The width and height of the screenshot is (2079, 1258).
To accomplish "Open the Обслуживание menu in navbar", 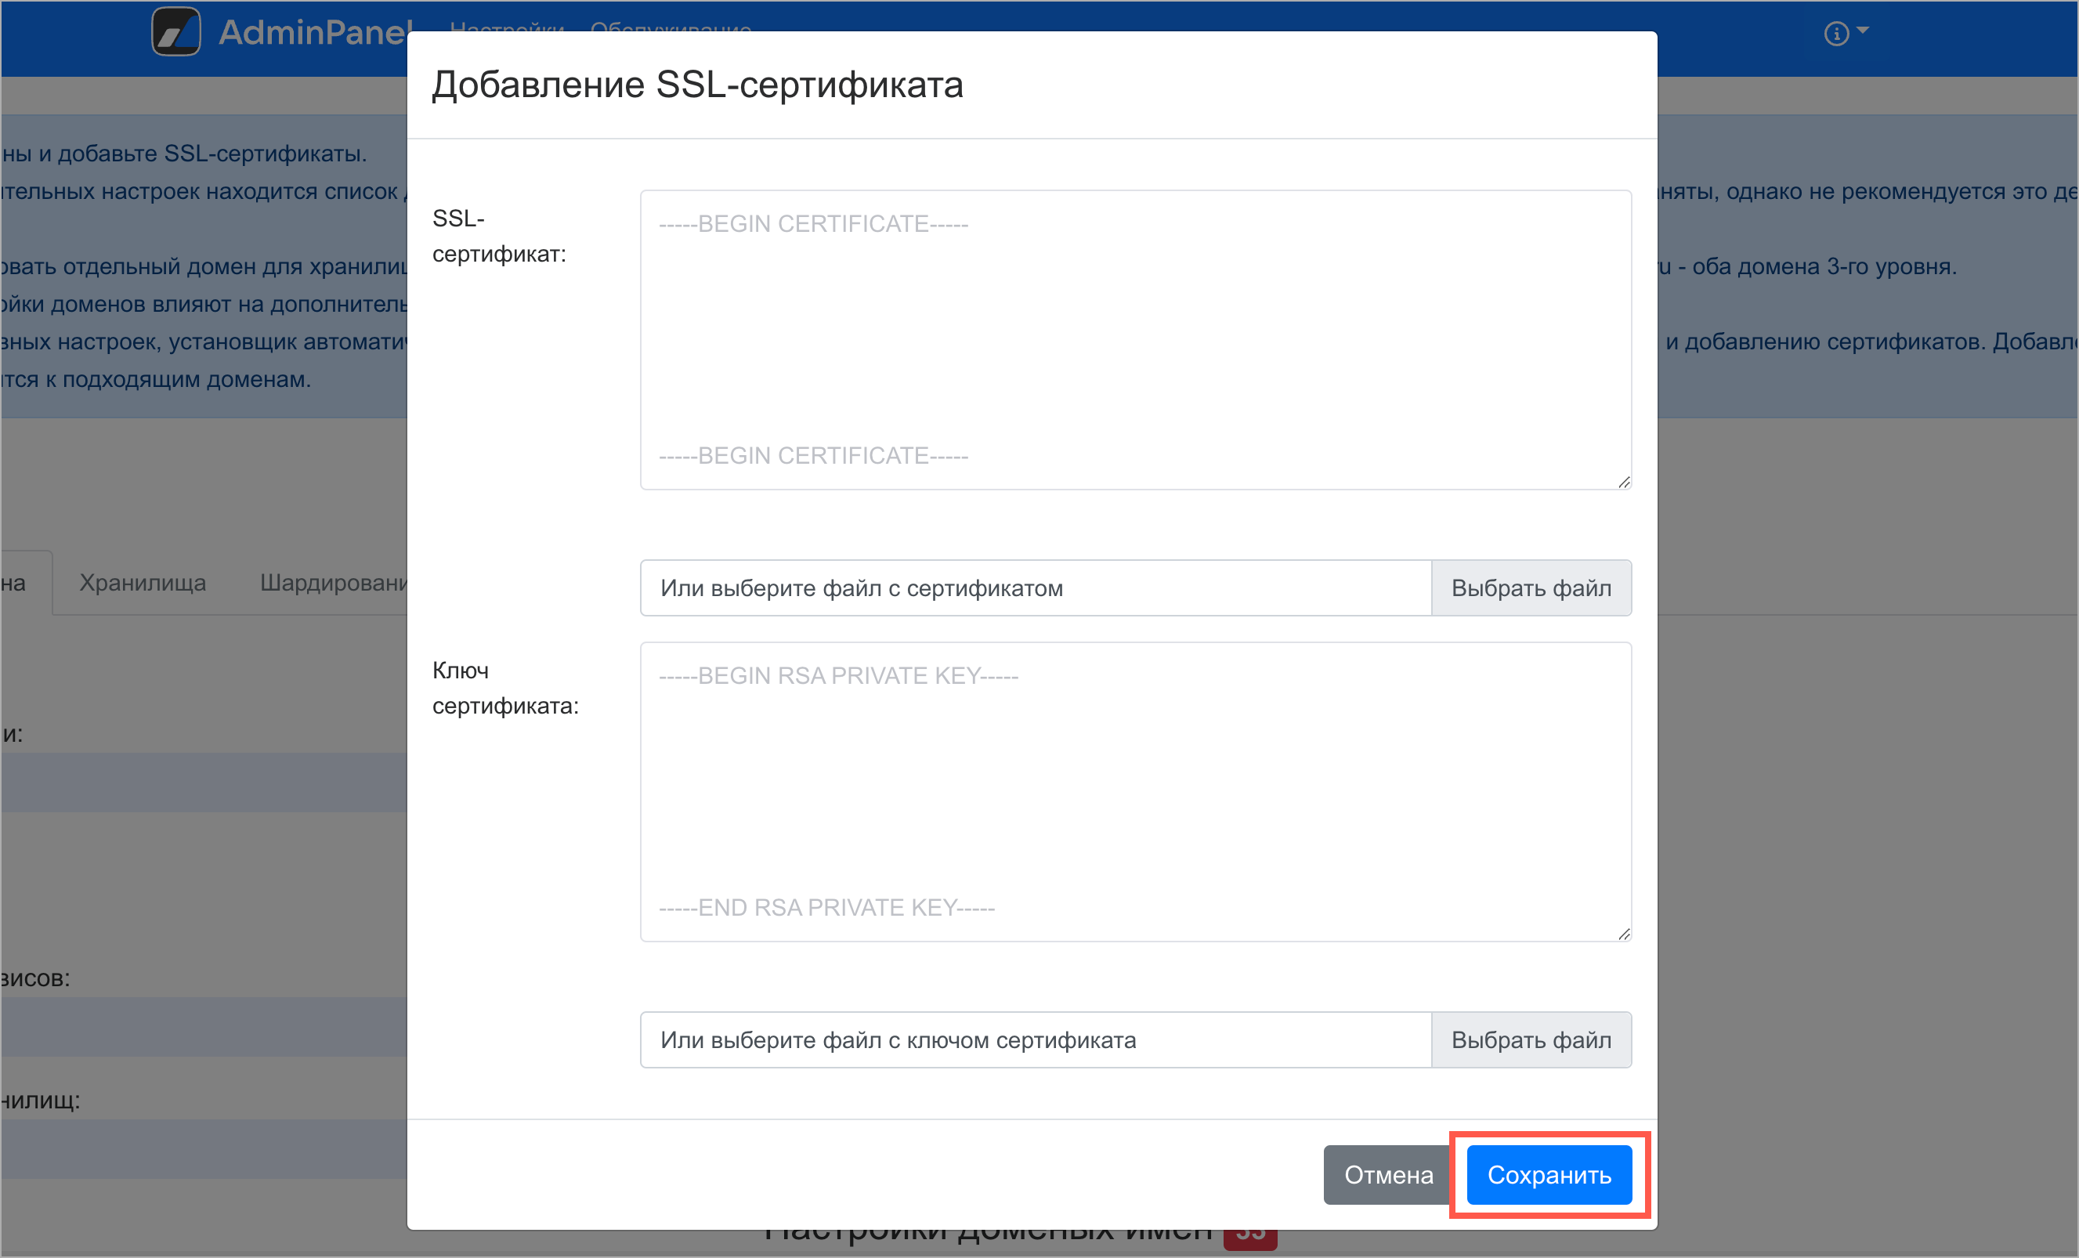I will [x=671, y=27].
